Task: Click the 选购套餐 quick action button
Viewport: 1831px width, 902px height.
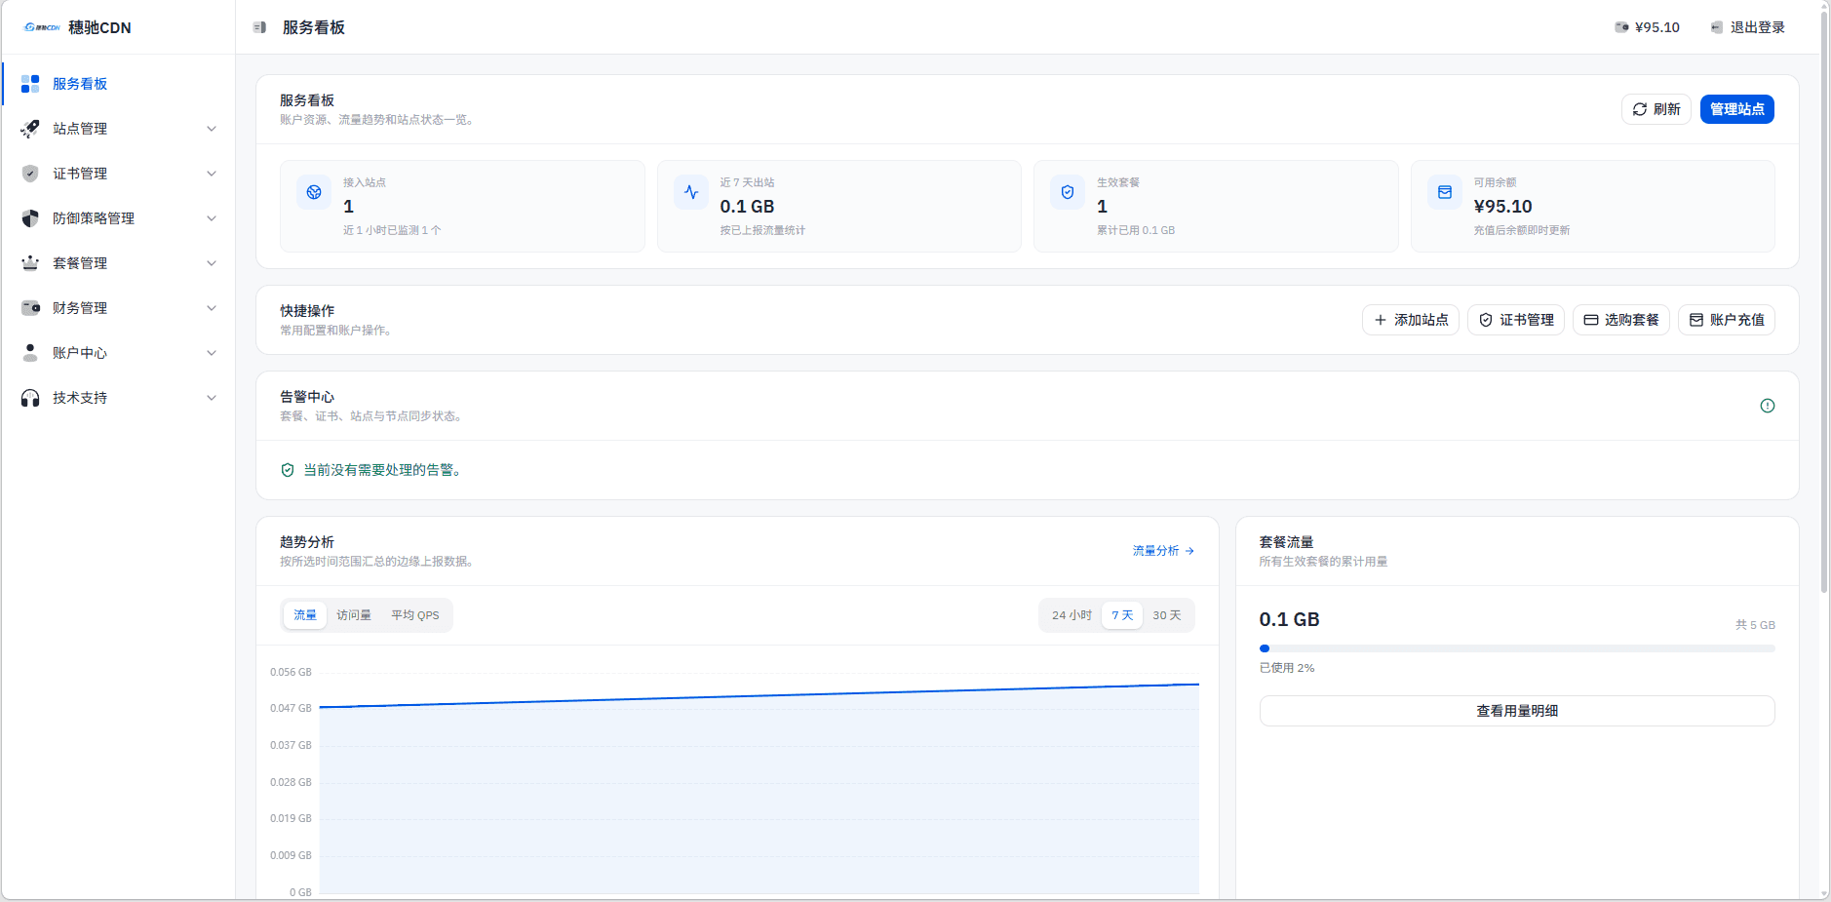Action: 1621,320
